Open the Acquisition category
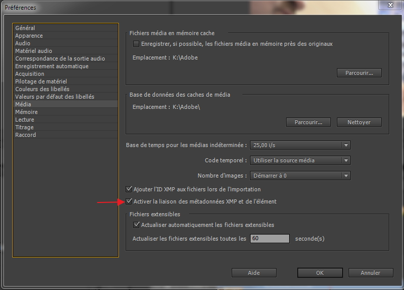The height and width of the screenshot is (290, 404). (66, 74)
